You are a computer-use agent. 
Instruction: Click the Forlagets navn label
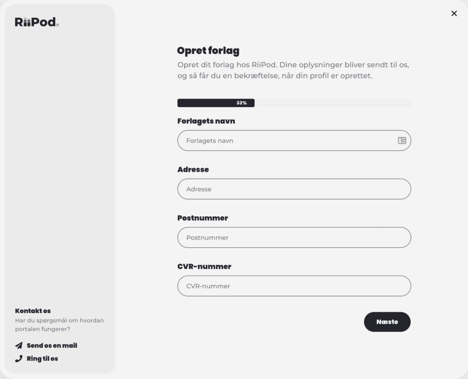coord(206,121)
